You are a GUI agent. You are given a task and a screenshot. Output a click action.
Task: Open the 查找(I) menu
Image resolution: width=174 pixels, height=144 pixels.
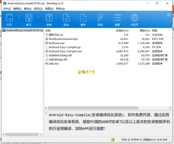(28, 9)
